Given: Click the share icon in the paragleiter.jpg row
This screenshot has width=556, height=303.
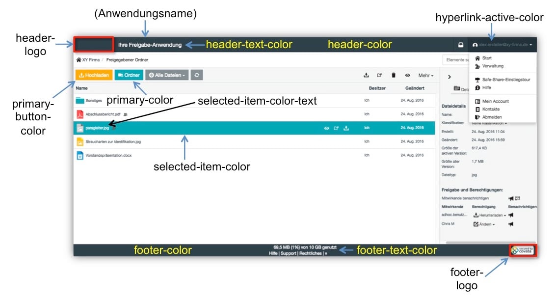Looking at the screenshot, I should pos(336,128).
